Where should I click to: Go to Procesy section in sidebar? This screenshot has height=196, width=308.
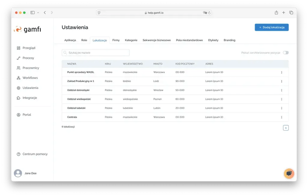pos(28,58)
